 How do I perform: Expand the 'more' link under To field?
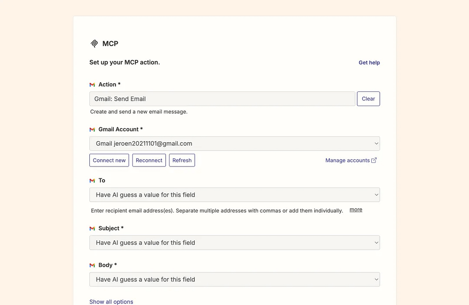pyautogui.click(x=356, y=210)
